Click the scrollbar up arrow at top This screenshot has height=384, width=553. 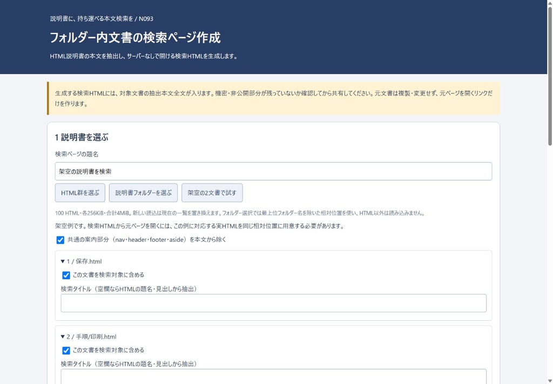click(550, 3)
